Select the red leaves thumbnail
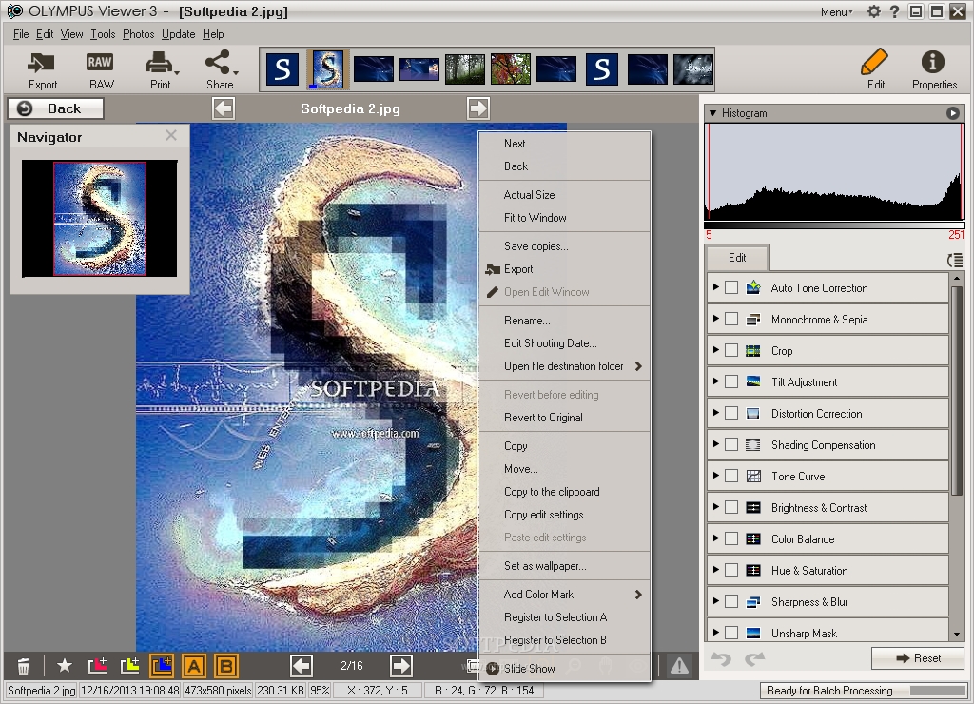 click(x=511, y=68)
